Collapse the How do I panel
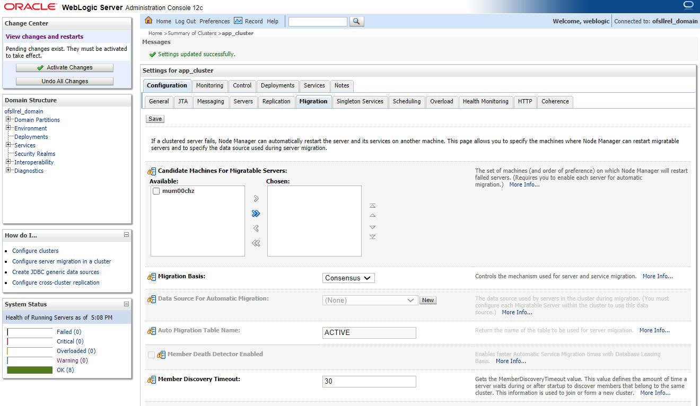The width and height of the screenshot is (700, 406). 126,234
